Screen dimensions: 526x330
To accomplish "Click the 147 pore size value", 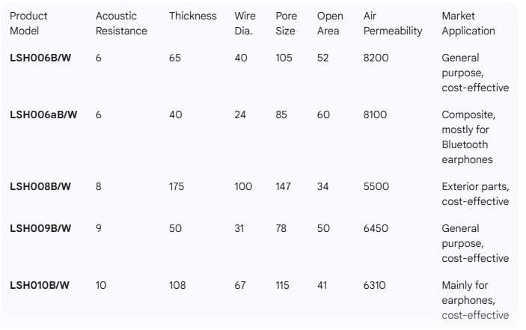I will [x=285, y=187].
